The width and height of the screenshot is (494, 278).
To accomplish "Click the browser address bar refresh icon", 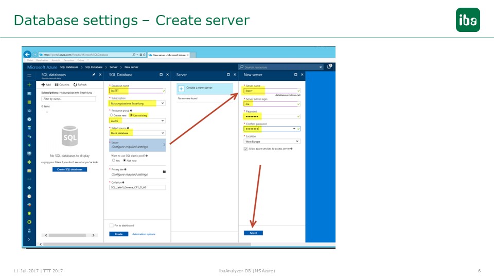I will (x=144, y=55).
